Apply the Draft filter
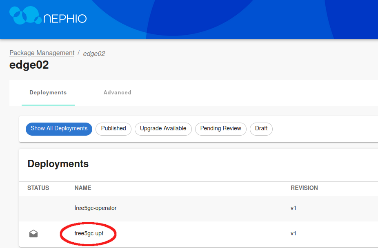 coord(261,129)
